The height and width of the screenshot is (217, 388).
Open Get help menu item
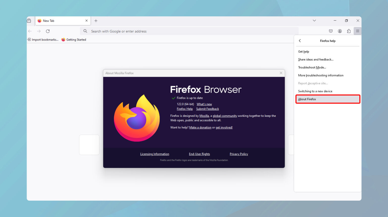tap(304, 52)
